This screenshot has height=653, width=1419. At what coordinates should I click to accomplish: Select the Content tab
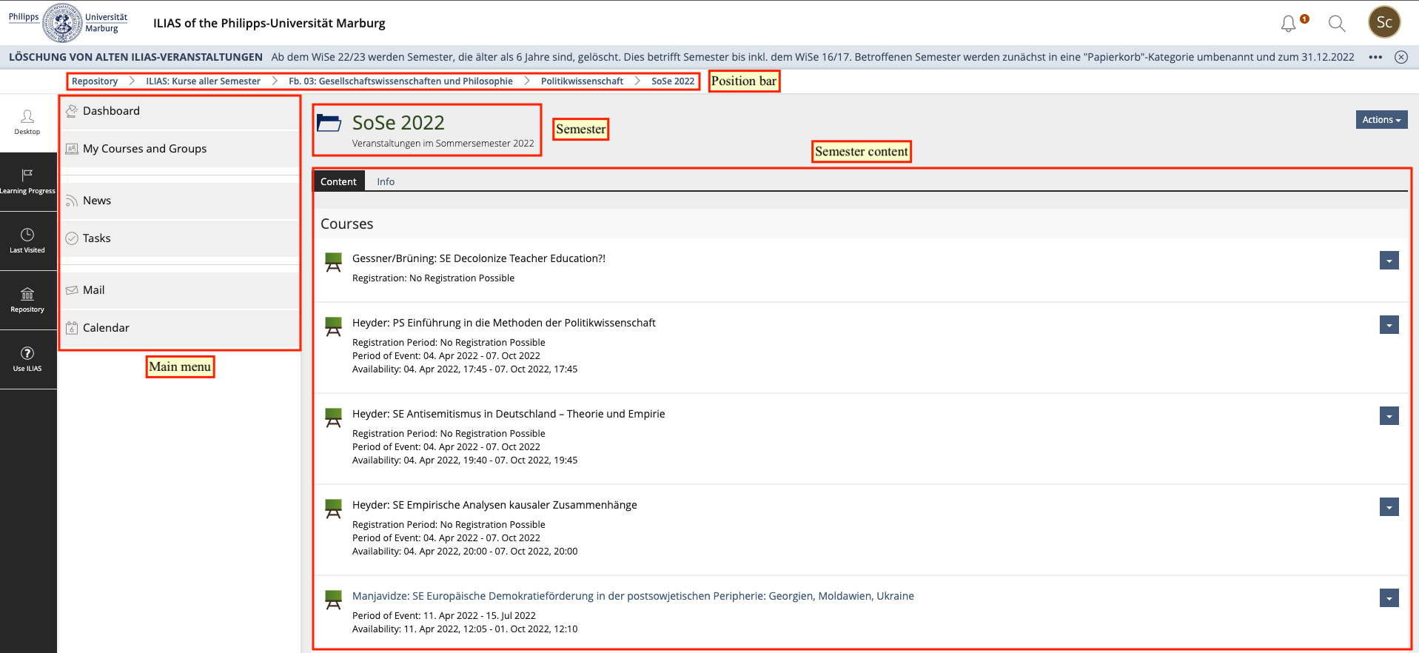pos(338,181)
